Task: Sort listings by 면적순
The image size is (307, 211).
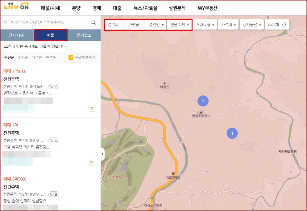Action: pos(51,58)
